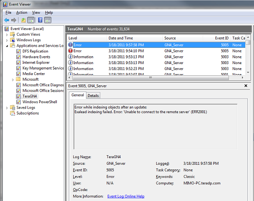
Task: Click the error icon of 9:54:10 PM event
Action: (70, 51)
